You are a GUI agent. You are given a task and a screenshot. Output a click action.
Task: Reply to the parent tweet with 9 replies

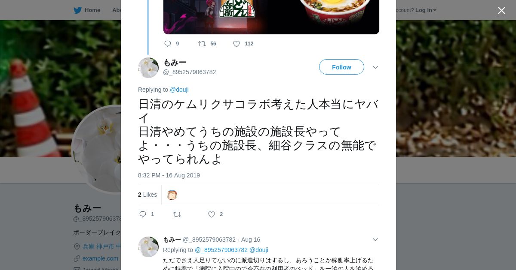168,44
